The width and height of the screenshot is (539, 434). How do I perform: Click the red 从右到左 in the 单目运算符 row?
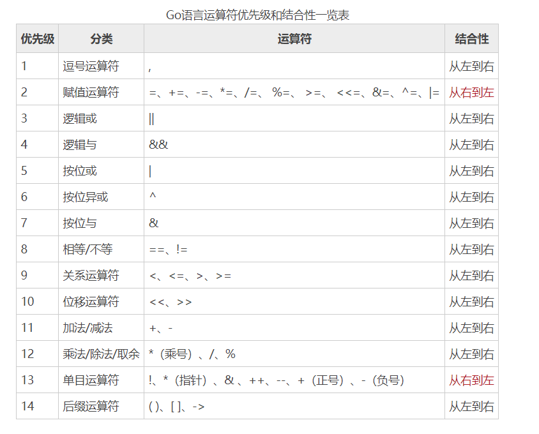pos(471,380)
